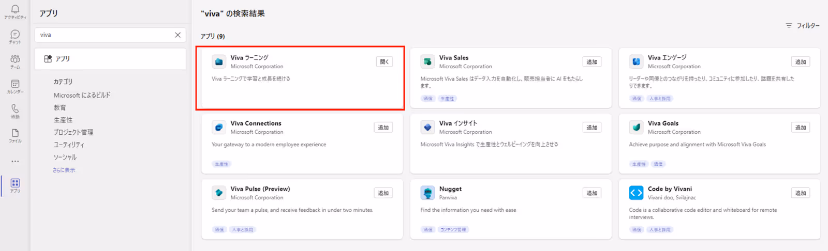
Task: Select Microsoft によるビルド category
Action: 82,95
